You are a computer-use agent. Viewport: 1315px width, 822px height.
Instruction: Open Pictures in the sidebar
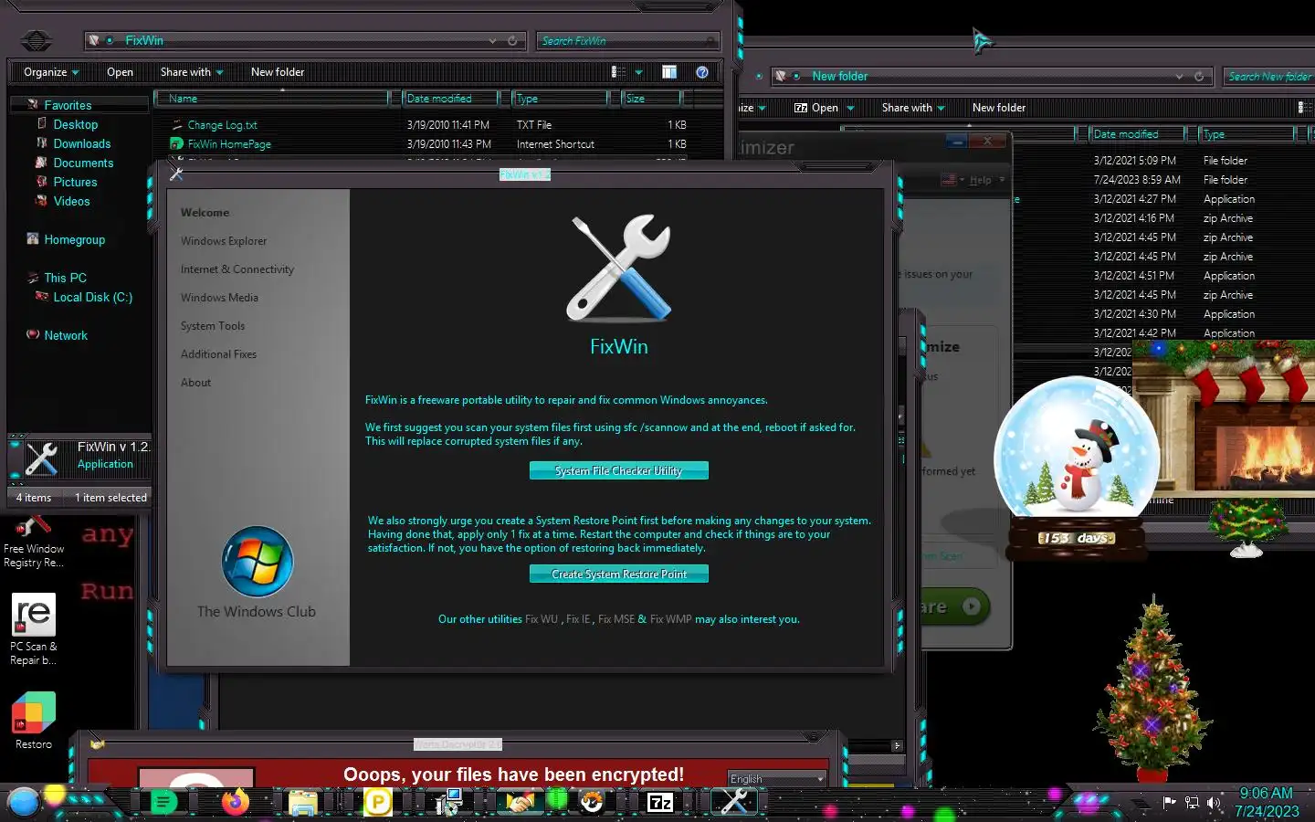pyautogui.click(x=75, y=182)
